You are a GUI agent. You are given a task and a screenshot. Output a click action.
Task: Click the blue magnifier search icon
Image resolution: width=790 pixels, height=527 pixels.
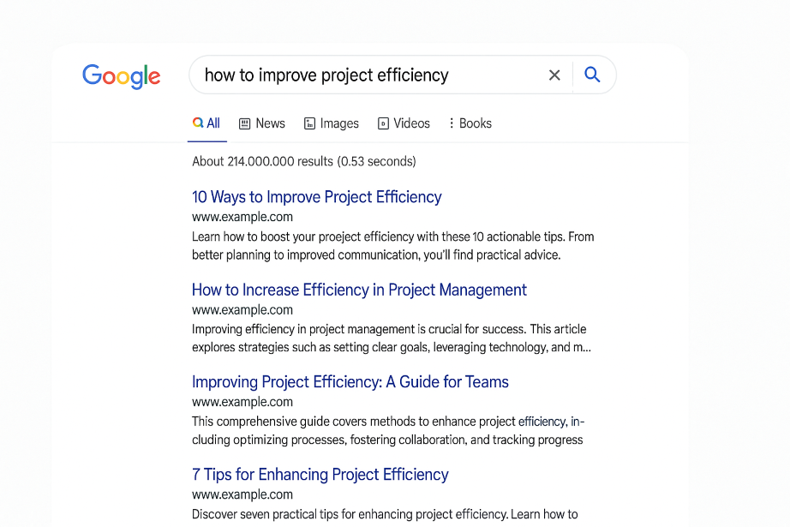(x=592, y=75)
